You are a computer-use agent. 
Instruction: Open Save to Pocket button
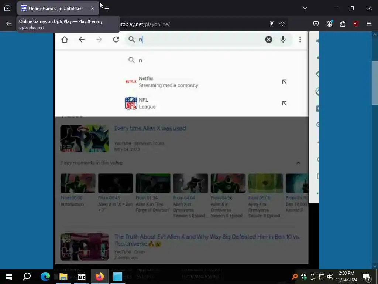pos(316,24)
